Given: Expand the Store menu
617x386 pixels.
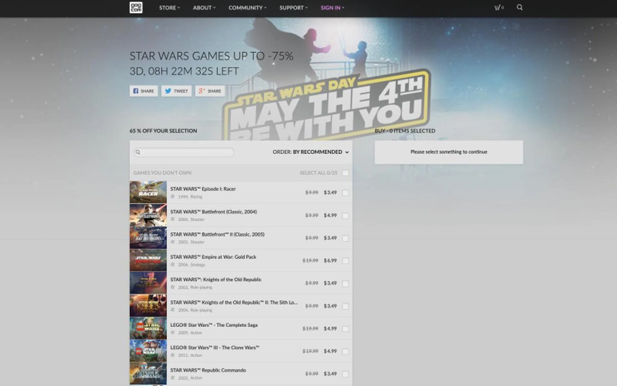Looking at the screenshot, I should (x=169, y=8).
